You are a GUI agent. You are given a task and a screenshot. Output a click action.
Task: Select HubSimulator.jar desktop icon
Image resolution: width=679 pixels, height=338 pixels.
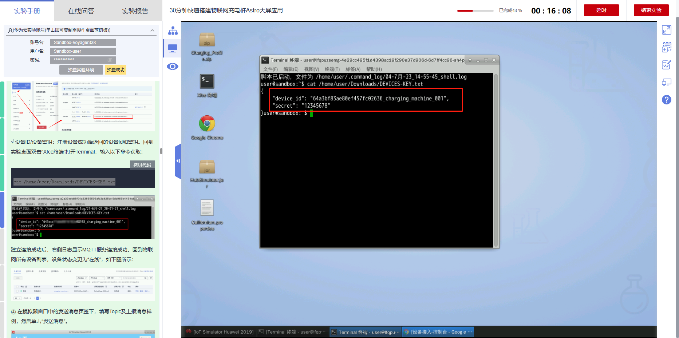207,174
